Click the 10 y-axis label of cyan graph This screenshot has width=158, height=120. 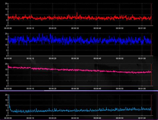tap(6, 105)
